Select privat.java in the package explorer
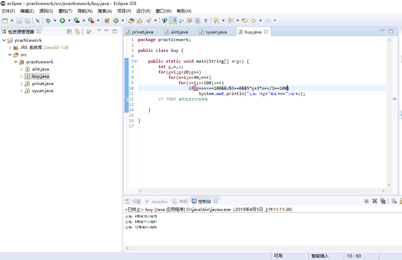Viewport: 402px width, 260px height. tap(43, 84)
